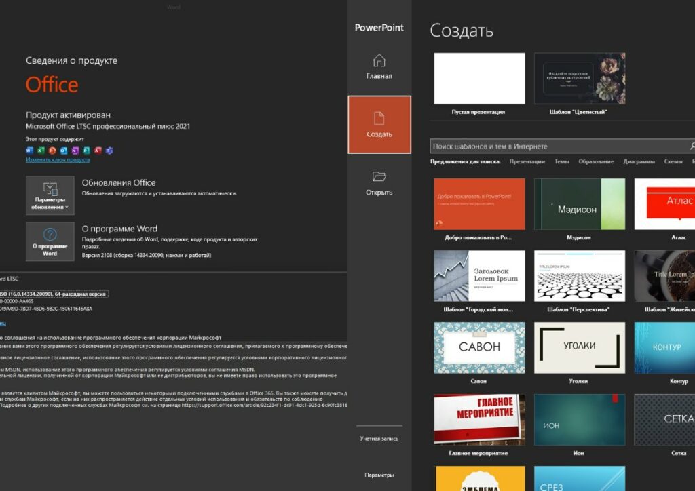Click the '64-разрядная версия' version text
This screenshot has height=491, width=695.
(80, 294)
